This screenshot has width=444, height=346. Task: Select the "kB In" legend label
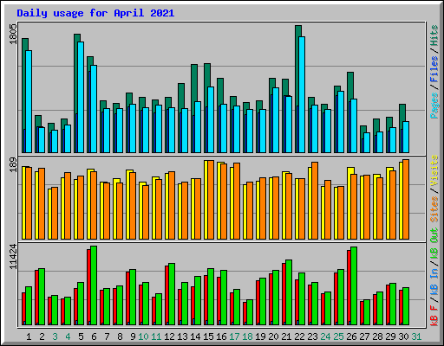pos(434,282)
